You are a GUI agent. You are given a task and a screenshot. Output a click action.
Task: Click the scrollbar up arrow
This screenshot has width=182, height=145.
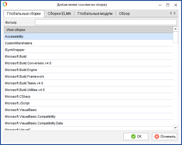pyautogui.click(x=175, y=29)
